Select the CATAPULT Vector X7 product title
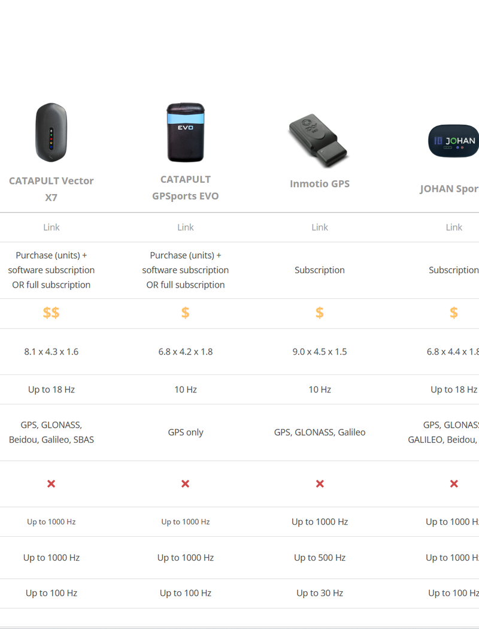Viewport: 479px width, 629px height. (51, 189)
